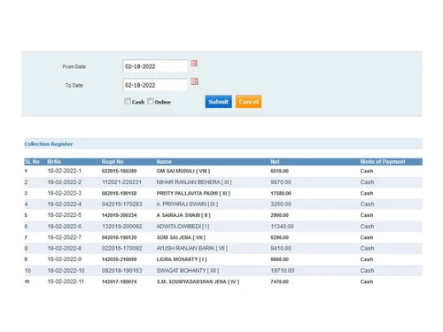Image resolution: width=443 pixels, height=332 pixels.
Task: Click the Collection Register heading
Action: tap(49, 144)
